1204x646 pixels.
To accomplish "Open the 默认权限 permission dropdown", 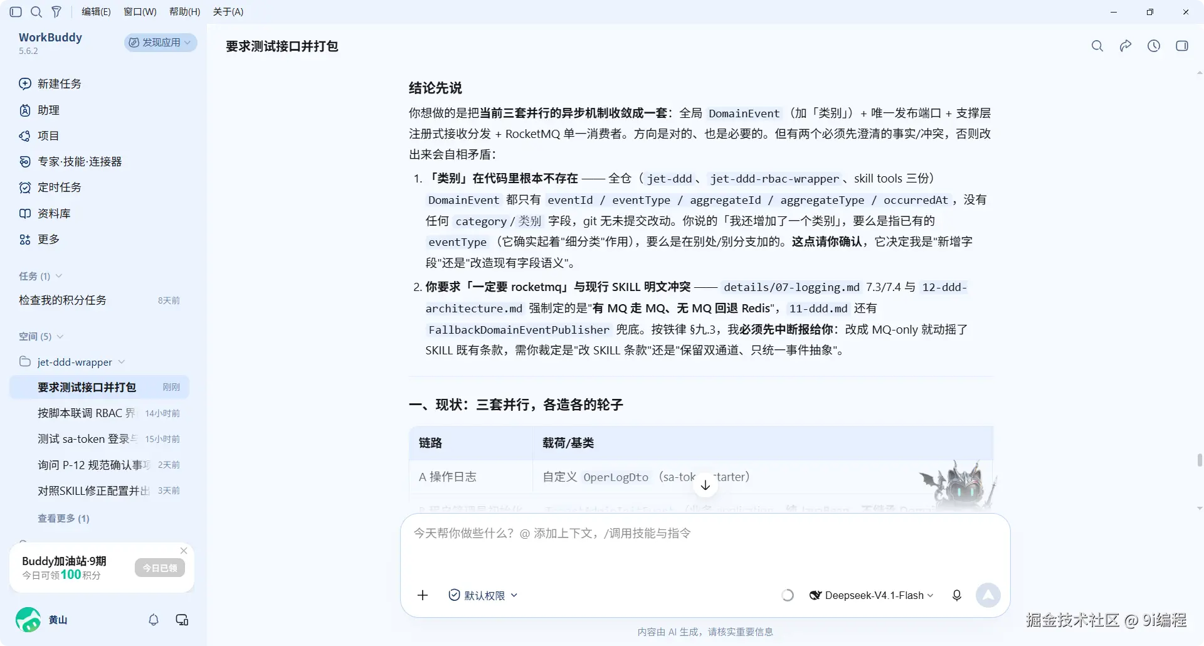I will tap(483, 595).
